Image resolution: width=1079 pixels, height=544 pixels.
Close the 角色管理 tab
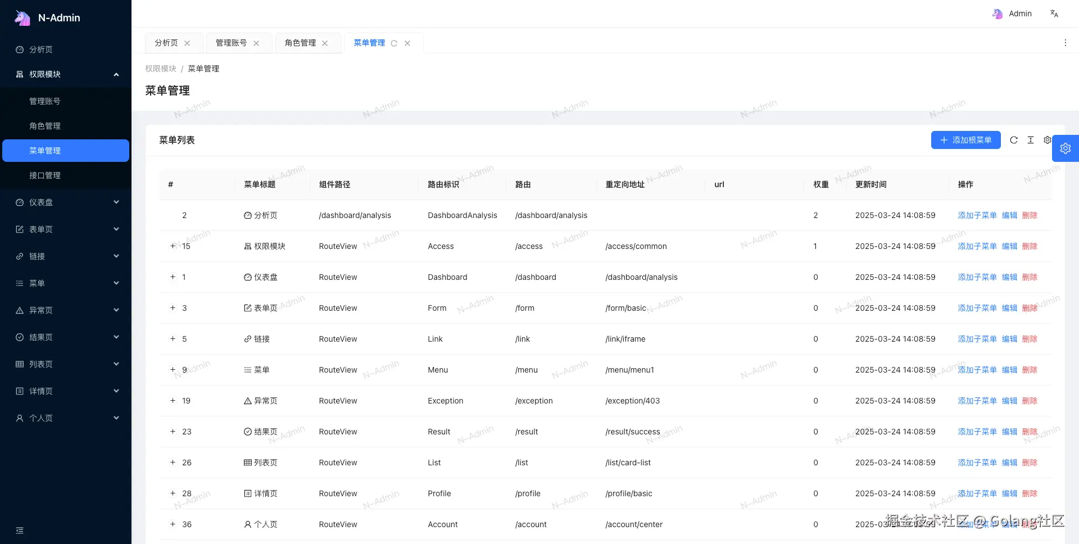point(325,43)
